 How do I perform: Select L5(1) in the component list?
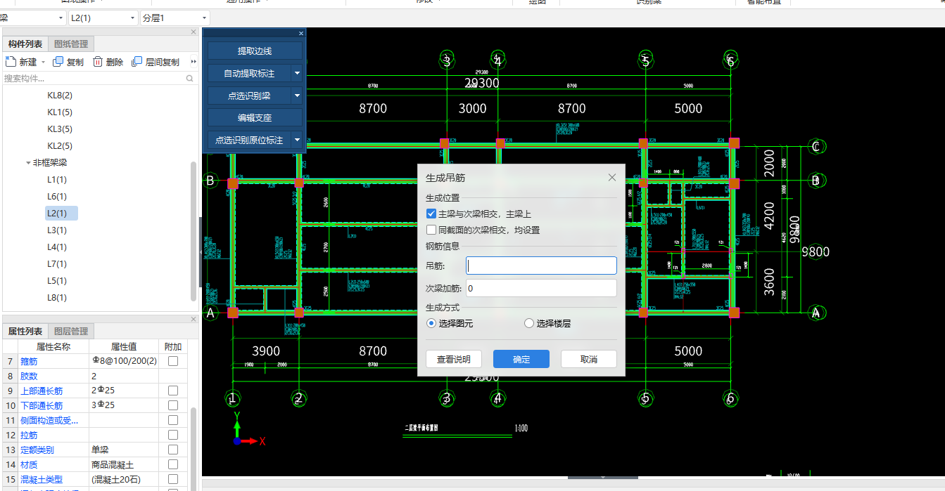(x=57, y=280)
